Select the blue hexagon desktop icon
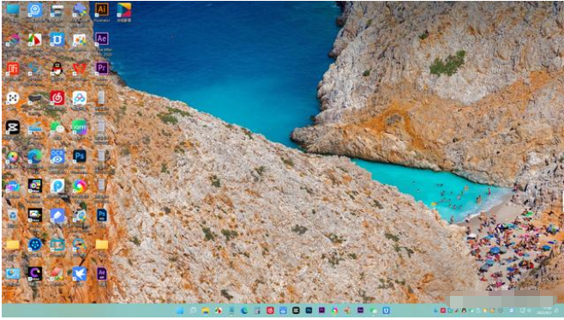 (x=35, y=9)
